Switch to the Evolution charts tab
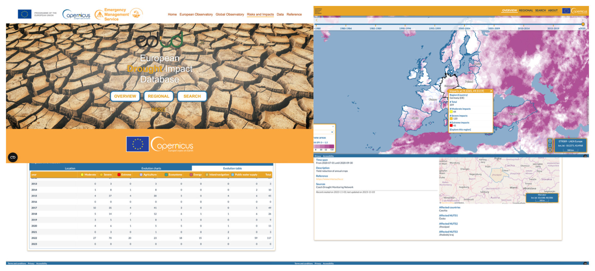 [x=151, y=168]
